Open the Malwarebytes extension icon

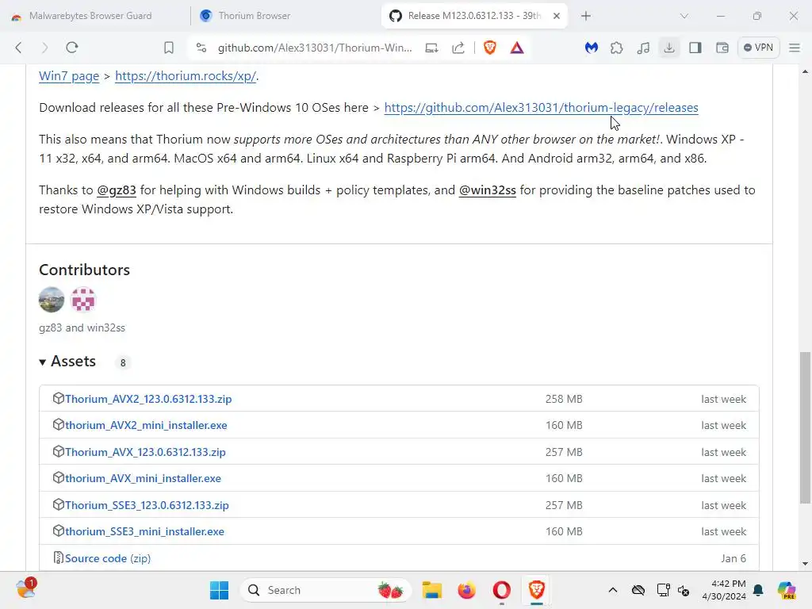click(x=591, y=48)
